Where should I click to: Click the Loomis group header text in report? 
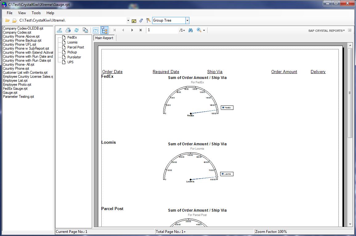pos(108,142)
